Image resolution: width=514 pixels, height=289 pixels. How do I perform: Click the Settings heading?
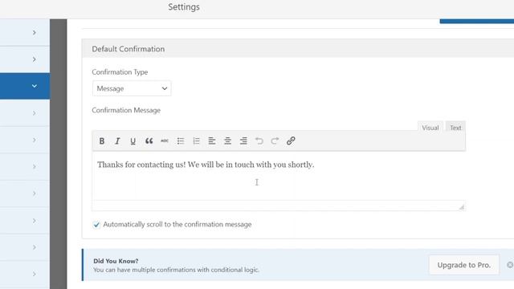click(x=184, y=7)
